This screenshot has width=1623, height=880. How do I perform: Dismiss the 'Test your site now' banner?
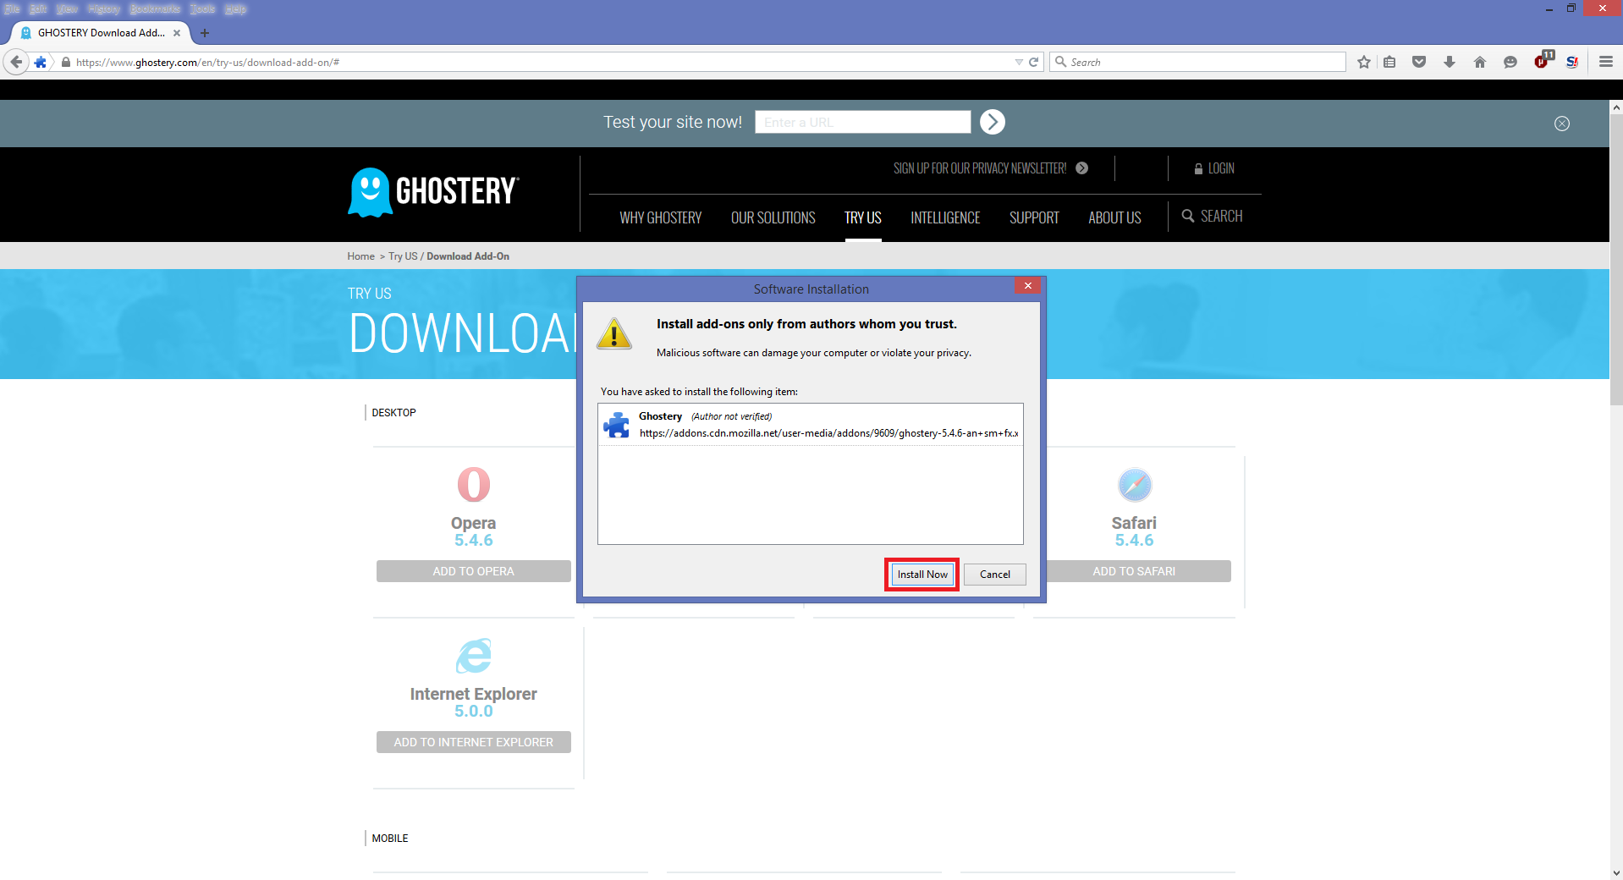point(1561,124)
